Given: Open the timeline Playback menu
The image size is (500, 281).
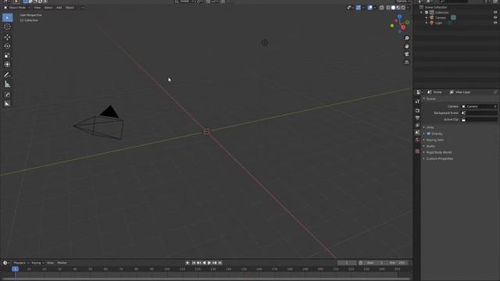Looking at the screenshot, I should [x=21, y=263].
